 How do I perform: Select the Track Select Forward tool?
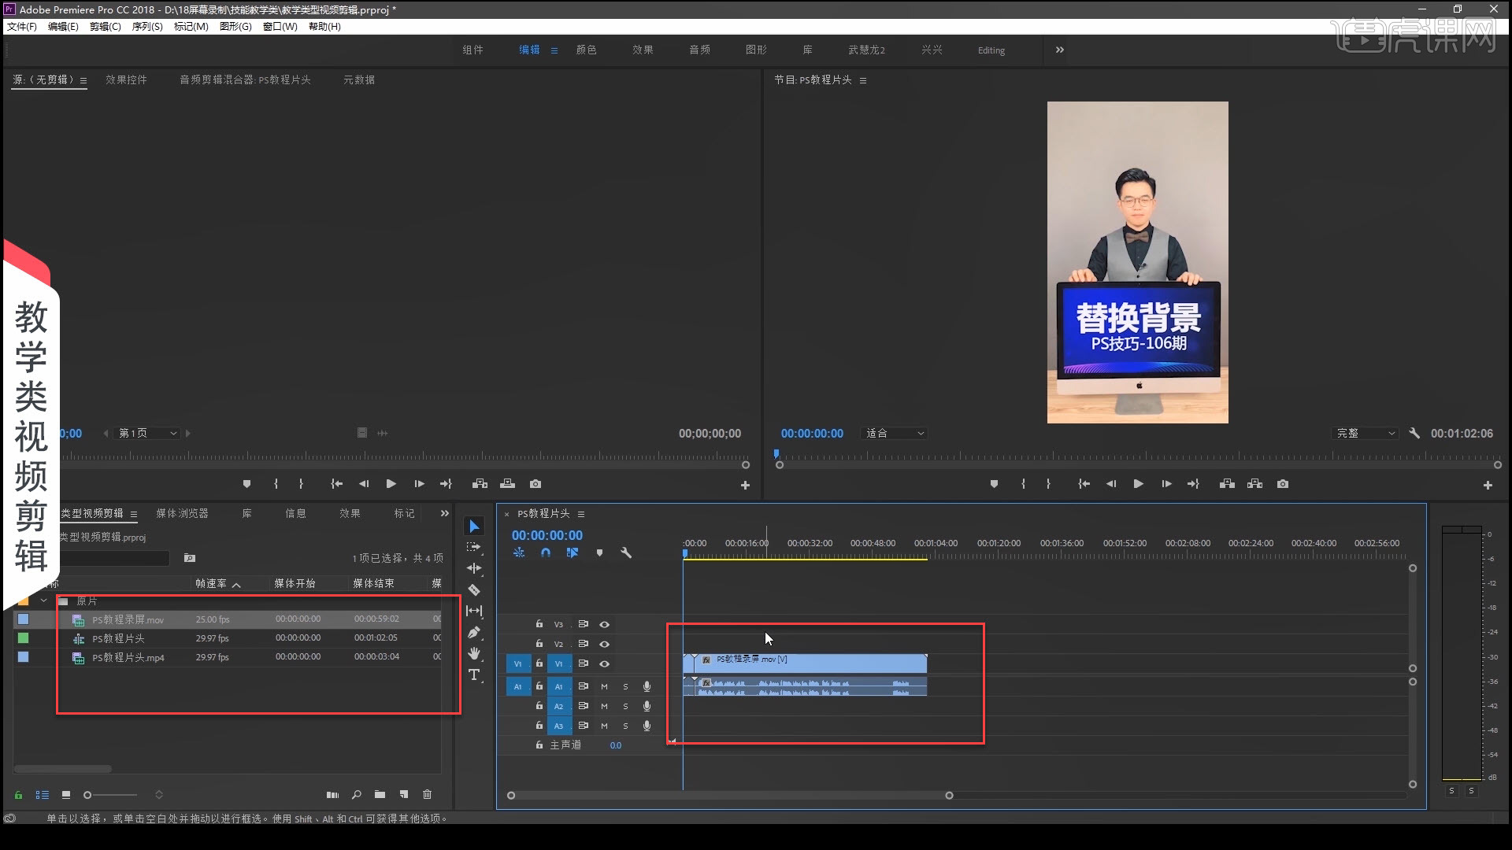[x=474, y=547]
